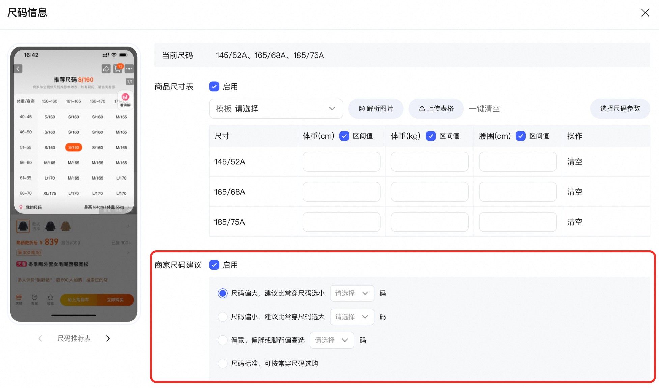Image resolution: width=659 pixels, height=388 pixels.
Task: Click 体重(cm) input for 185/75A
Action: (x=341, y=222)
